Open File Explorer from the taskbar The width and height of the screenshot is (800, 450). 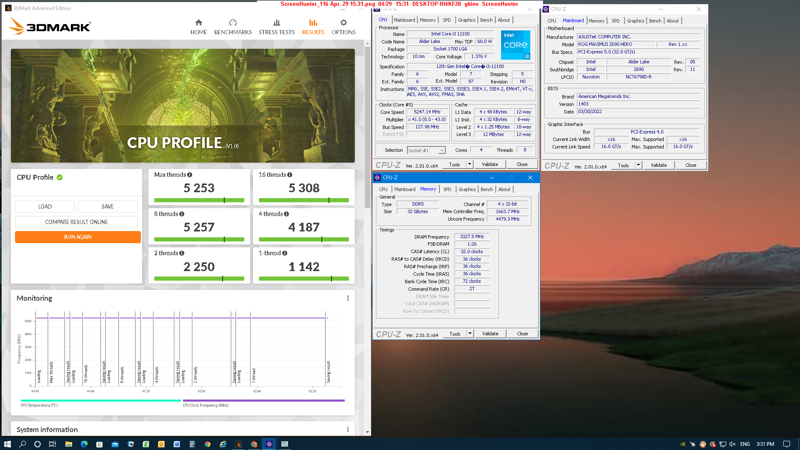[x=69, y=444]
